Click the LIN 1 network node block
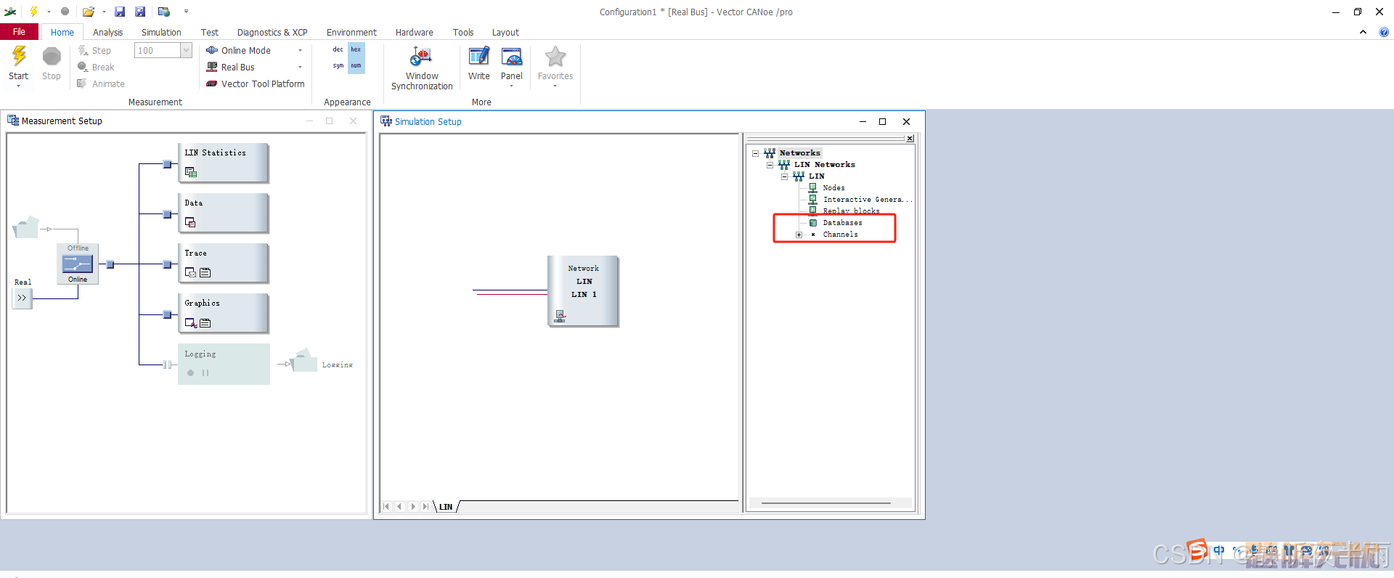 pos(583,290)
